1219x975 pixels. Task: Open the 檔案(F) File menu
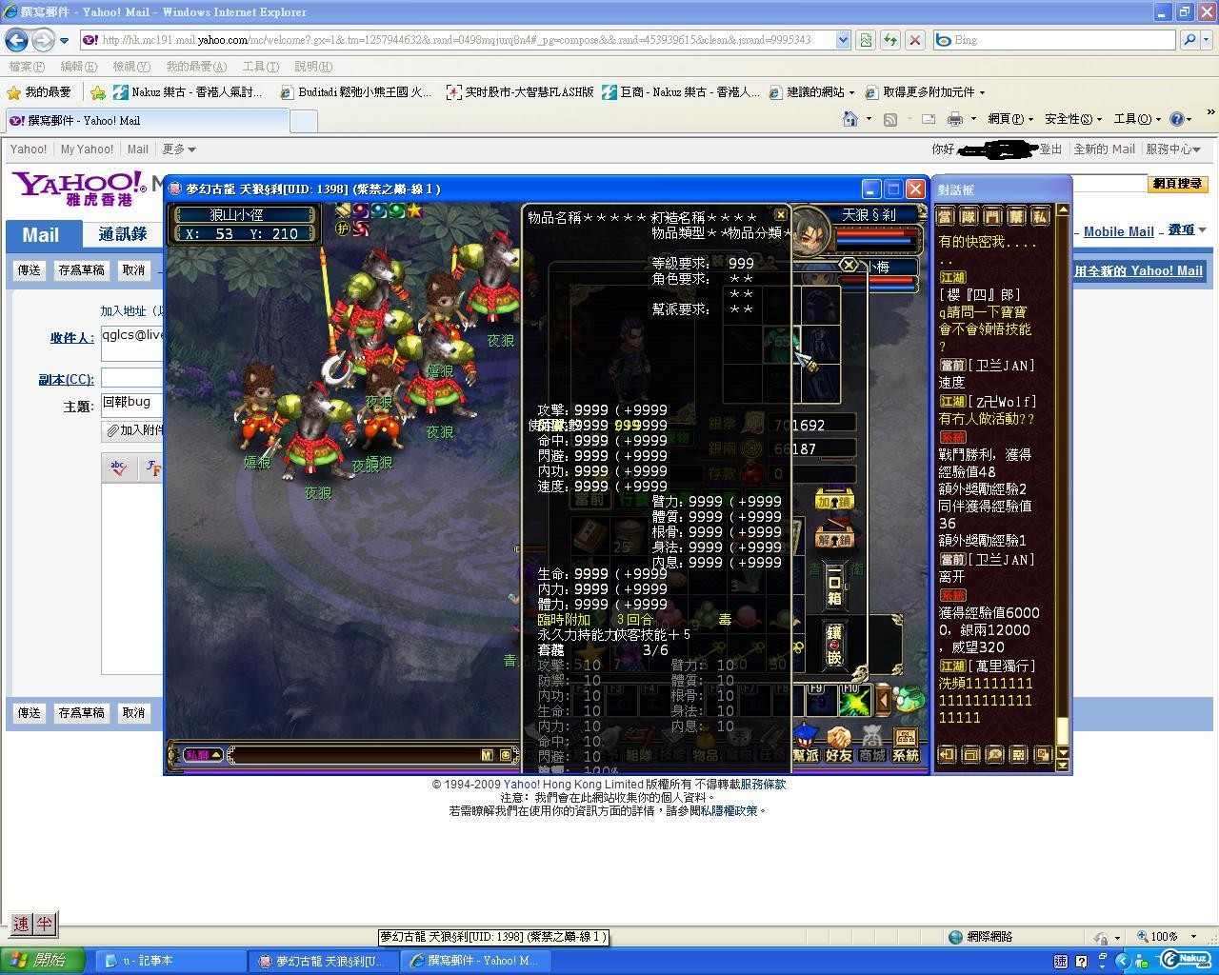(27, 67)
